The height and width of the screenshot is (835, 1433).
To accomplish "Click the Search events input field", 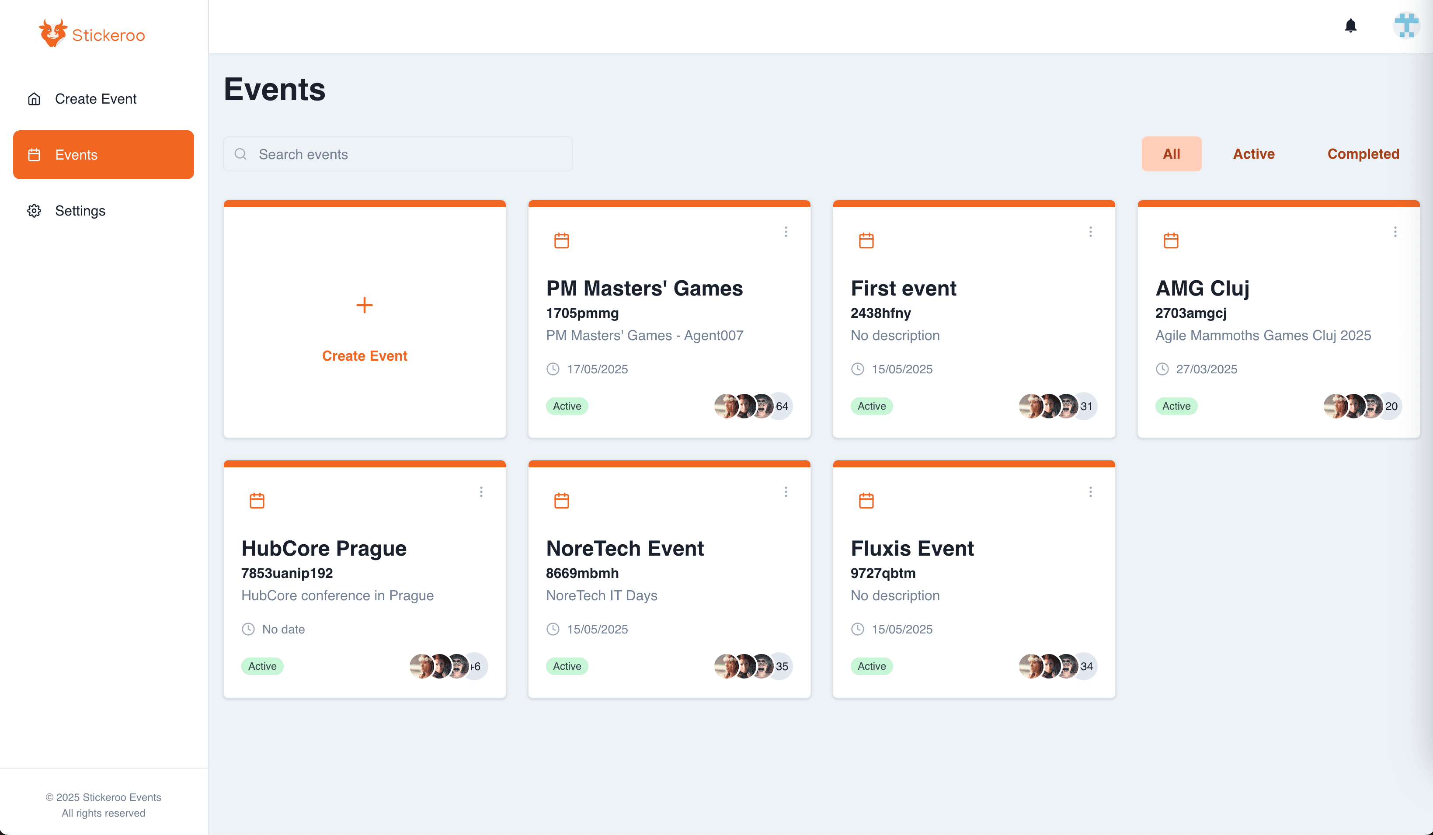I will [x=398, y=154].
